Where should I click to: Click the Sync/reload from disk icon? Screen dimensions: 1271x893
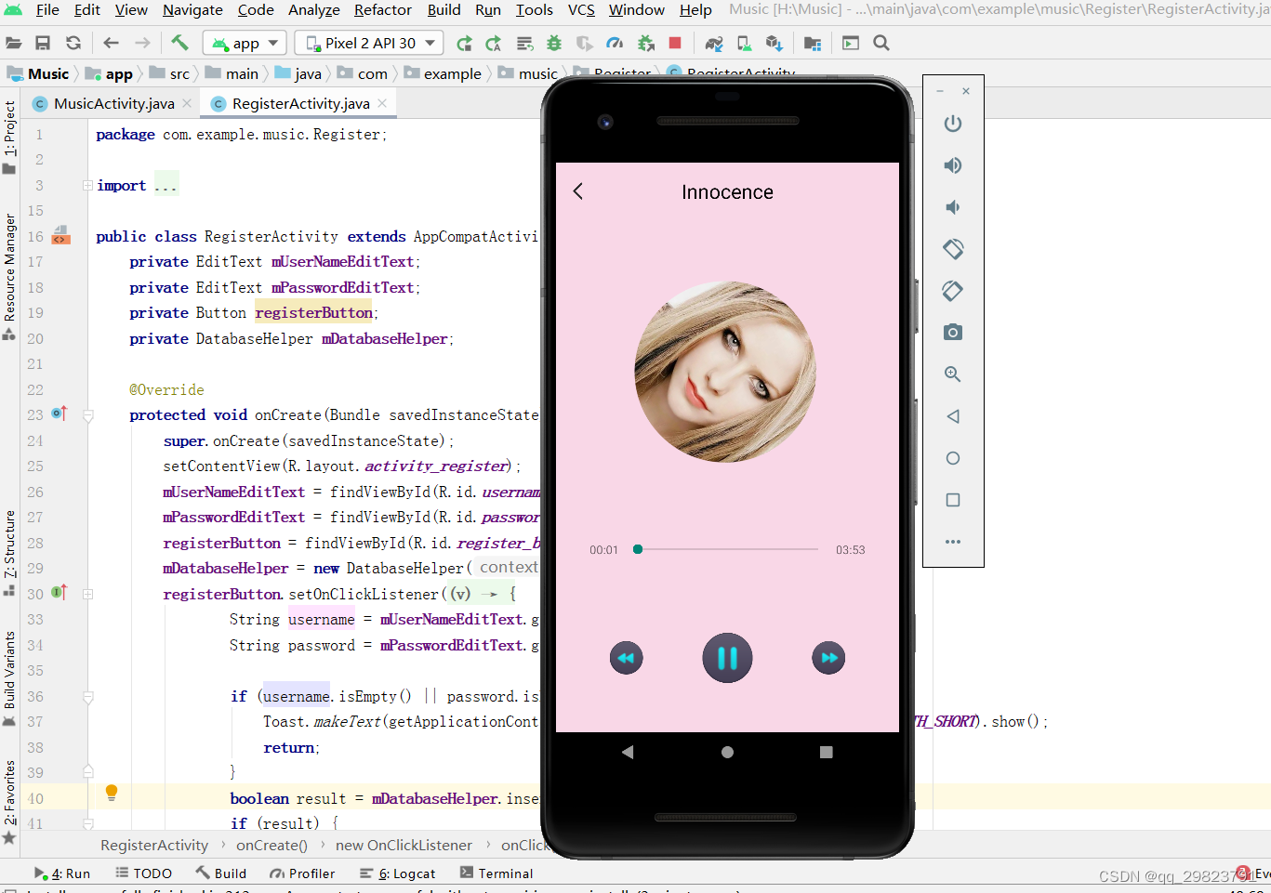pyautogui.click(x=73, y=43)
